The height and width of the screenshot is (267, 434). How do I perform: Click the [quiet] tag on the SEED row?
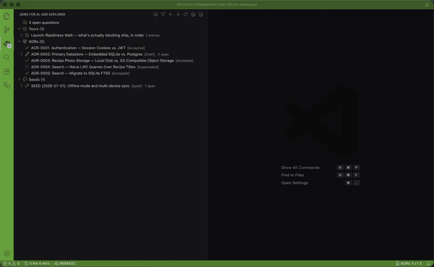point(136,86)
